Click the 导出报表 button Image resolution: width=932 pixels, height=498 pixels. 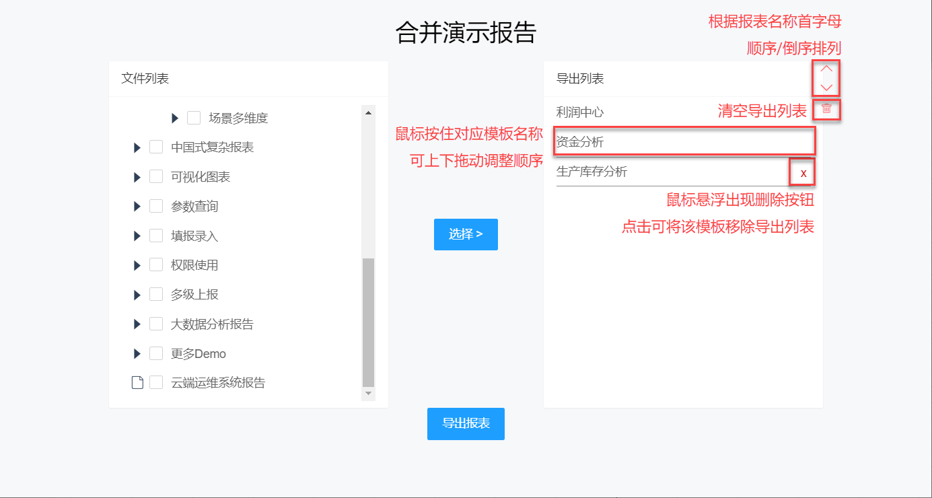pyautogui.click(x=466, y=424)
